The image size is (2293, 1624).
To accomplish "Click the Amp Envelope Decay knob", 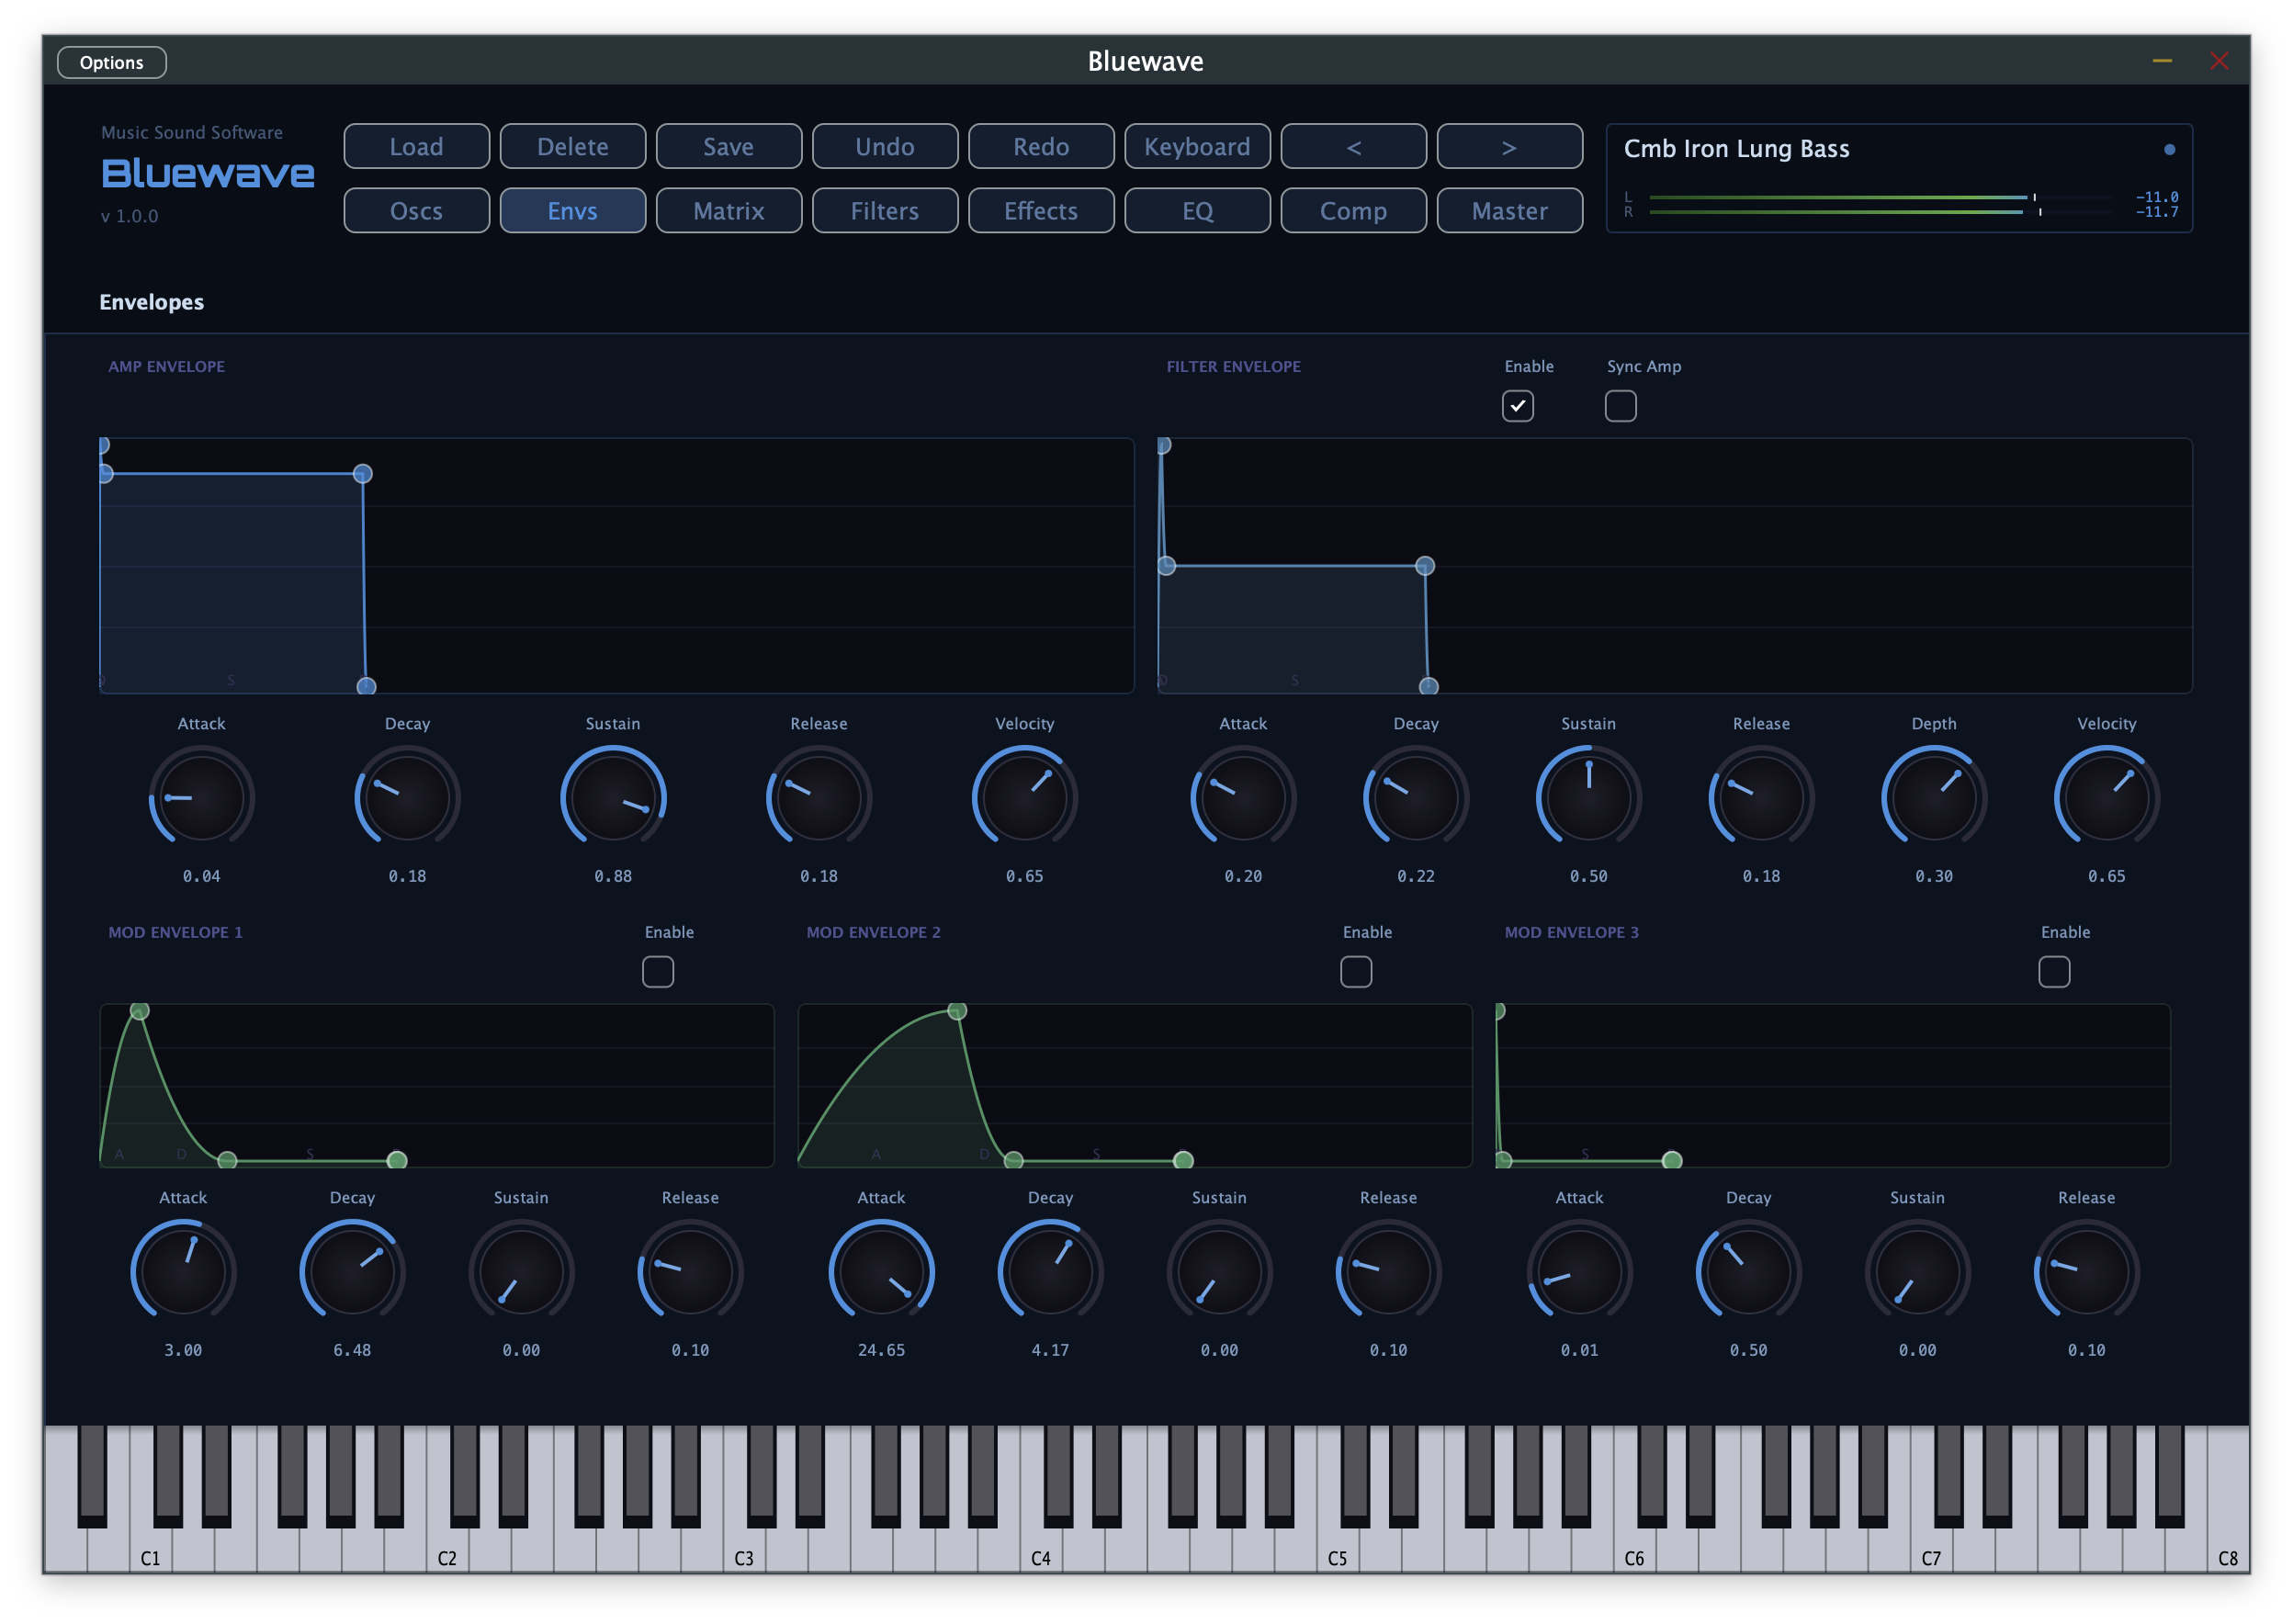I will tap(407, 798).
